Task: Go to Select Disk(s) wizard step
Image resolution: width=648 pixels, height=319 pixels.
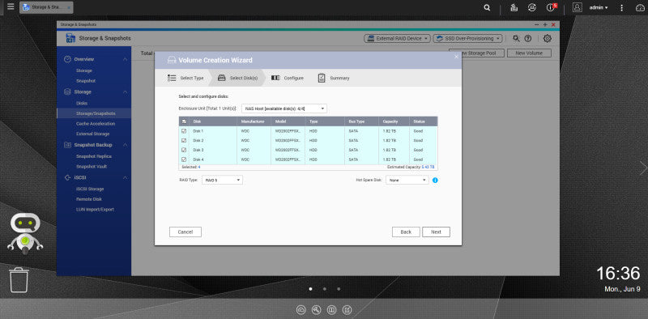Action: click(237, 78)
